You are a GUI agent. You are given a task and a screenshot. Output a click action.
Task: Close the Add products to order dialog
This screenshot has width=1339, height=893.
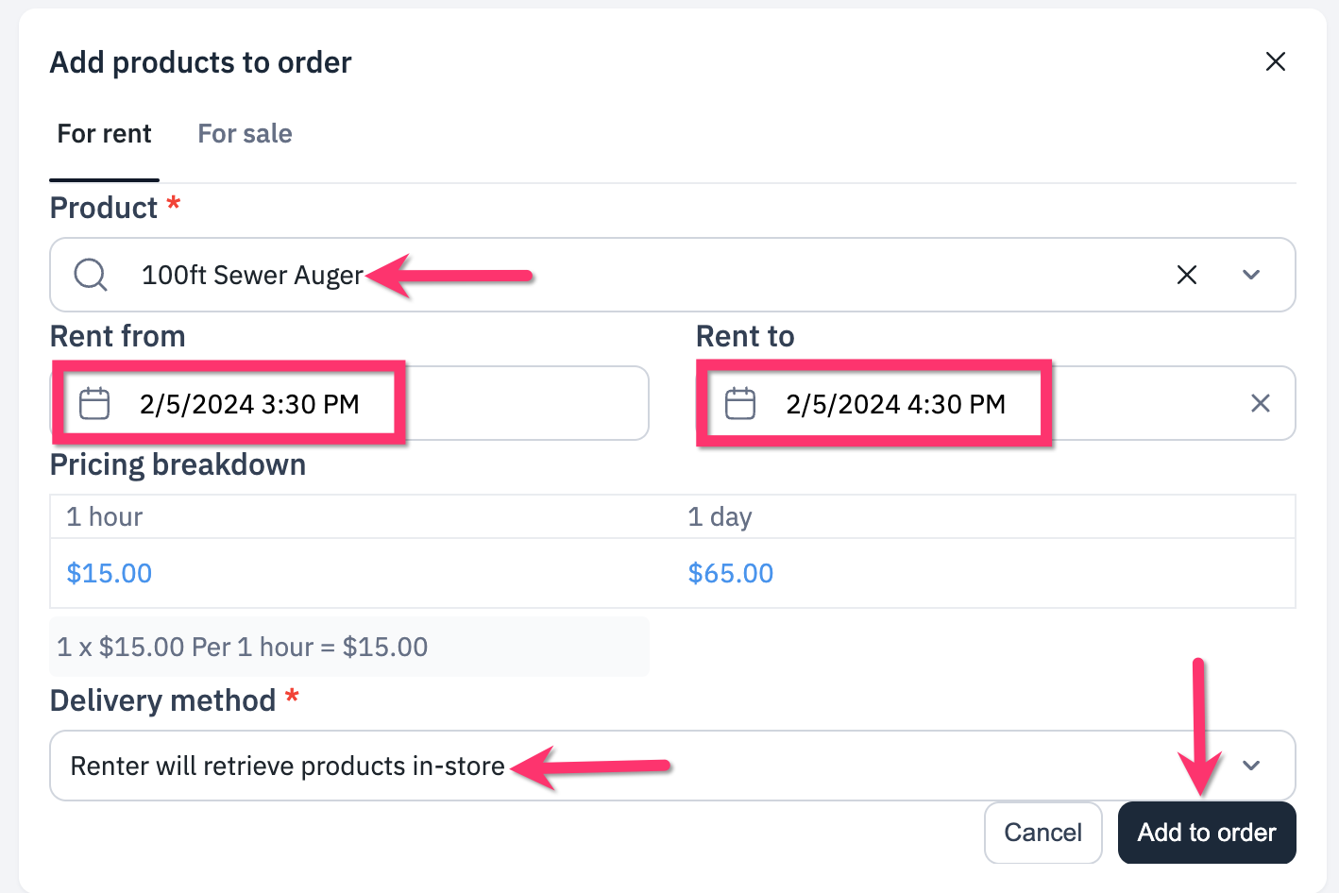point(1275,61)
